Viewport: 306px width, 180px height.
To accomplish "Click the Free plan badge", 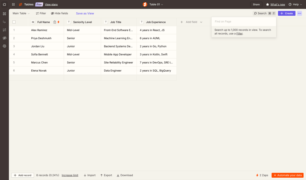I will [x=39, y=4].
